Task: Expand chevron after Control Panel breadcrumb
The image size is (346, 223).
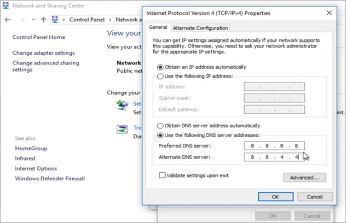Action: coord(110,20)
